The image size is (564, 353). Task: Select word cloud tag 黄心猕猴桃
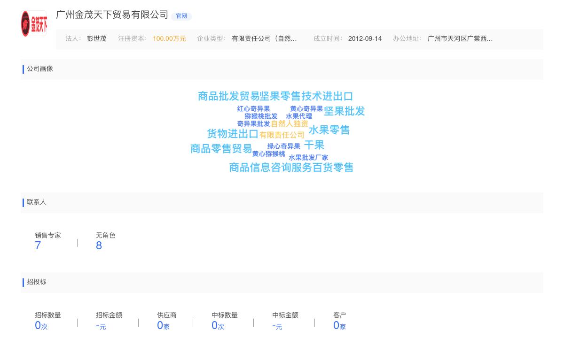point(269,154)
